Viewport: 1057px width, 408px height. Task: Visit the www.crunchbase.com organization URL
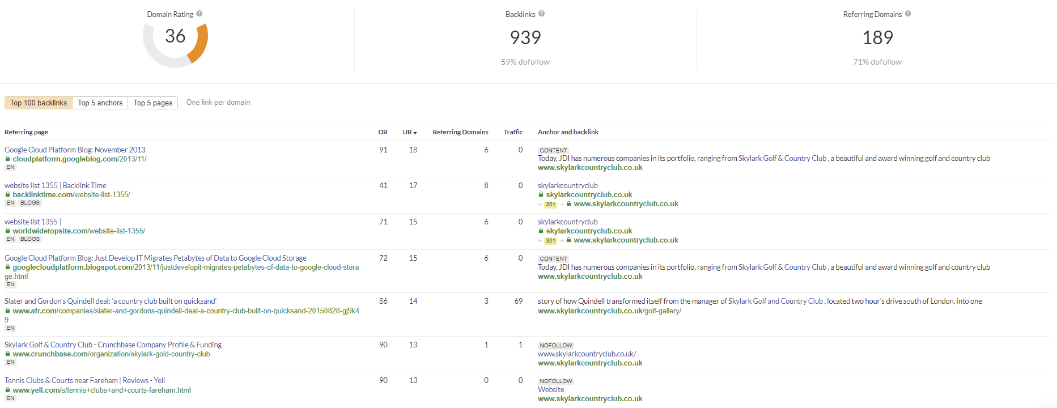[111, 354]
